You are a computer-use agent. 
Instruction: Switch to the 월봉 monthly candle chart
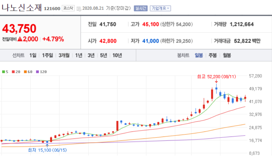point(227,55)
